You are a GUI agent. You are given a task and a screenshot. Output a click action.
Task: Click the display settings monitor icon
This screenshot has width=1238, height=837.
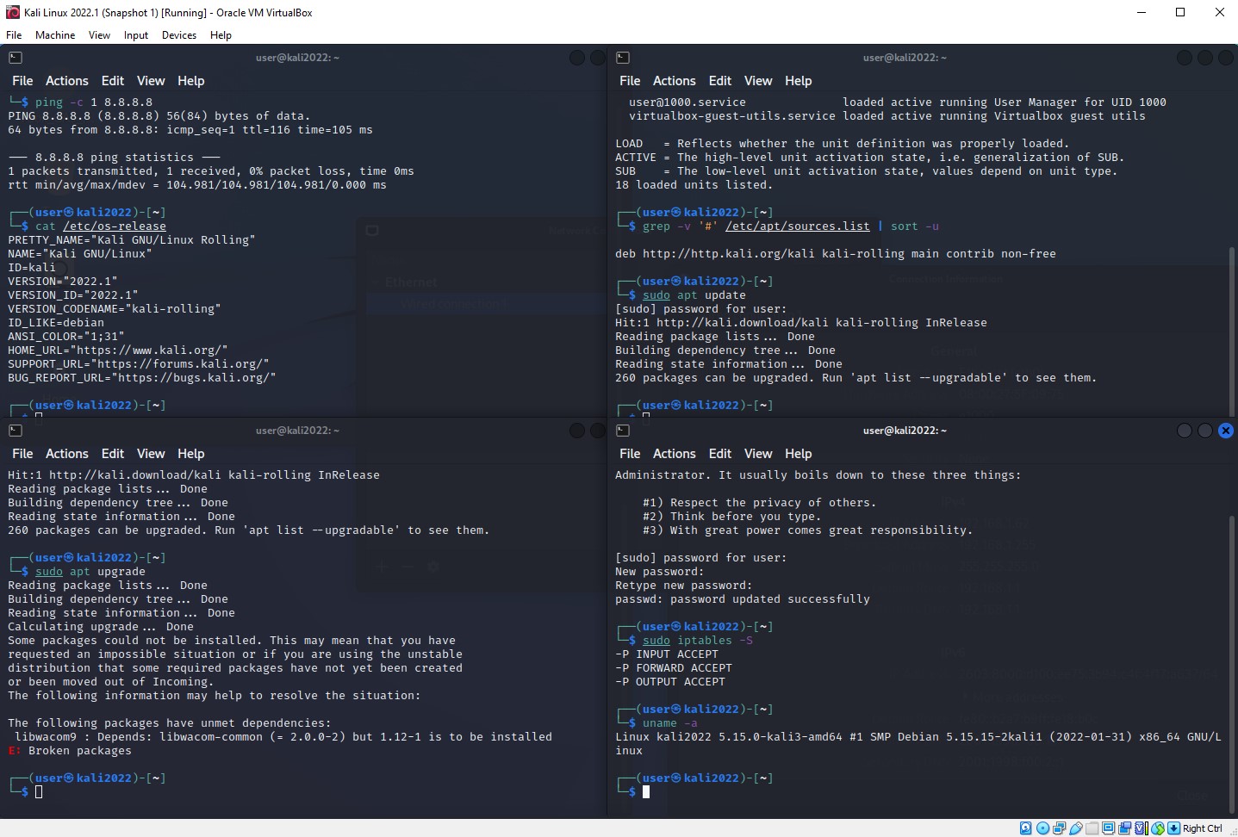coord(1108,828)
